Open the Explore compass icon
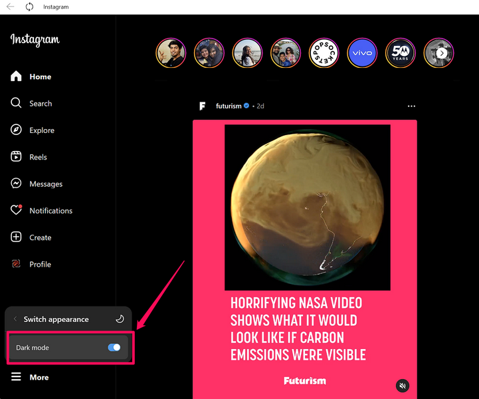Viewport: 479px width, 399px height. pyautogui.click(x=17, y=130)
